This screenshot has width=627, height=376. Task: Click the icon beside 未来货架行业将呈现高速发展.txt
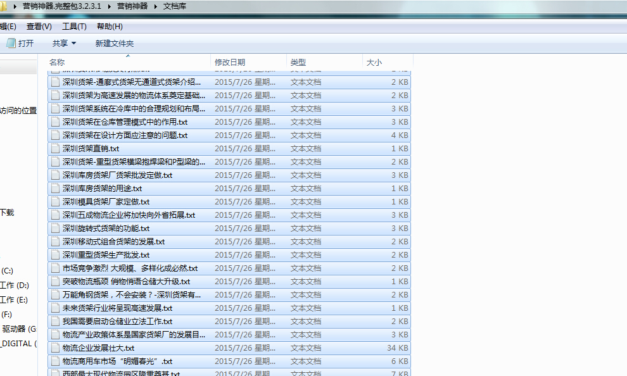[56, 308]
